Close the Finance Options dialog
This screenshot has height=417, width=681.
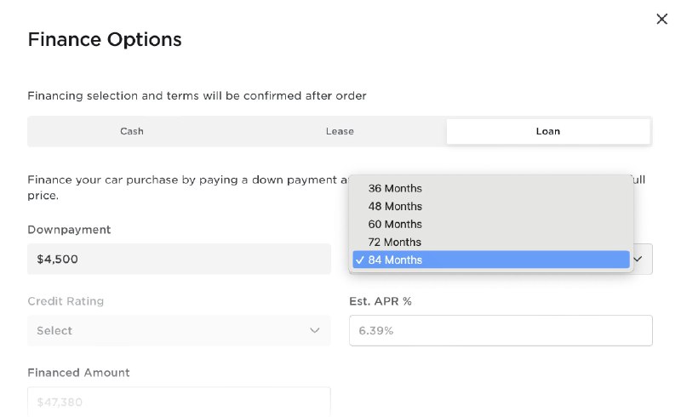point(661,19)
